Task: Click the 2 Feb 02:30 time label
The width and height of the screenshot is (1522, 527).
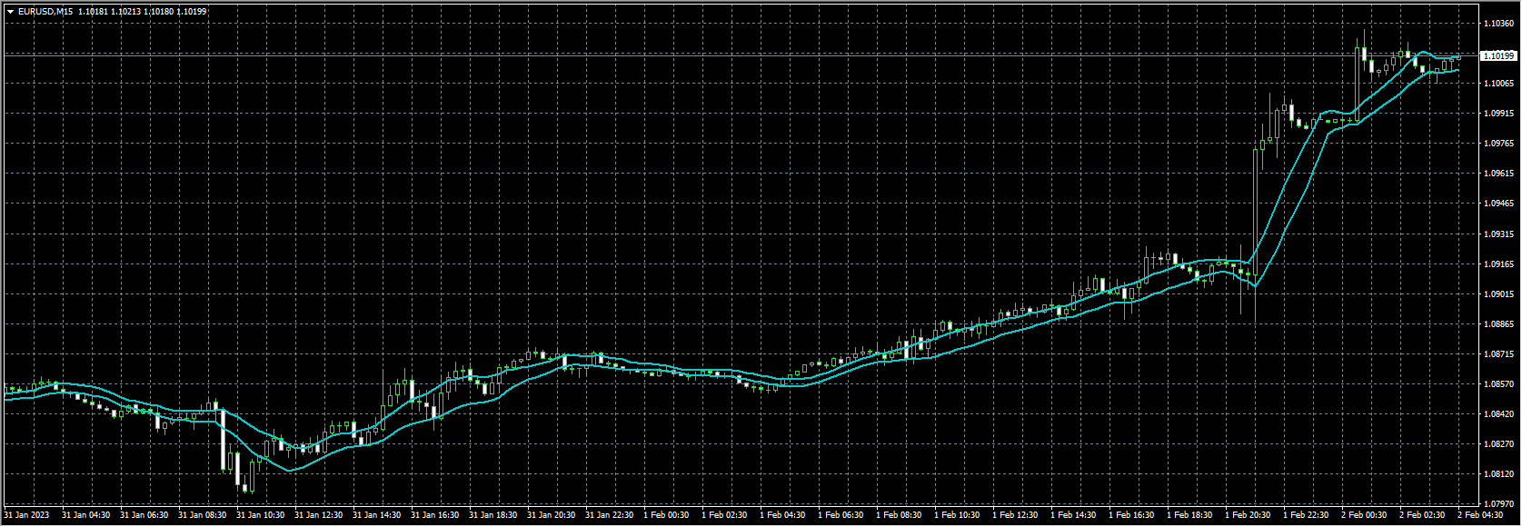Action: [x=1422, y=515]
